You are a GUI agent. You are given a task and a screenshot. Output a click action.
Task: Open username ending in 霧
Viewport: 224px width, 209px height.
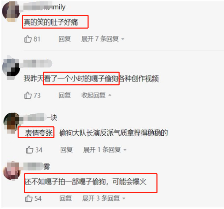tap(37, 167)
